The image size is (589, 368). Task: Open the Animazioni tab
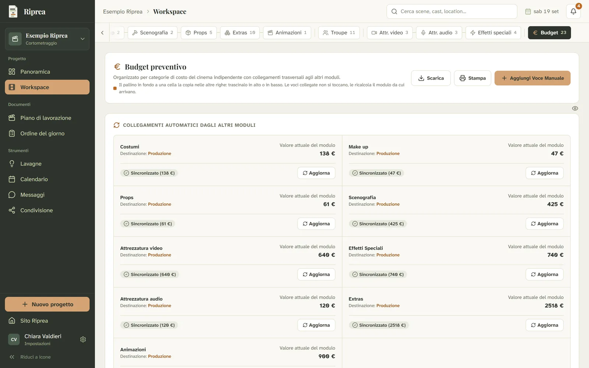pyautogui.click(x=287, y=33)
